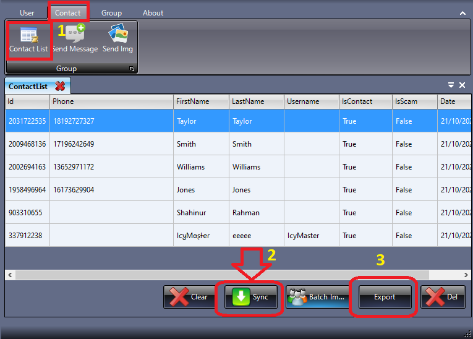Viewport: 473px width, 339px height.
Task: Click the Del button
Action: coord(443,297)
